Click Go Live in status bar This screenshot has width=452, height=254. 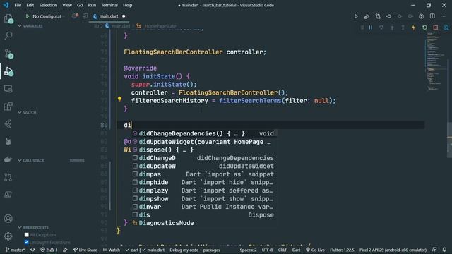(x=315, y=250)
